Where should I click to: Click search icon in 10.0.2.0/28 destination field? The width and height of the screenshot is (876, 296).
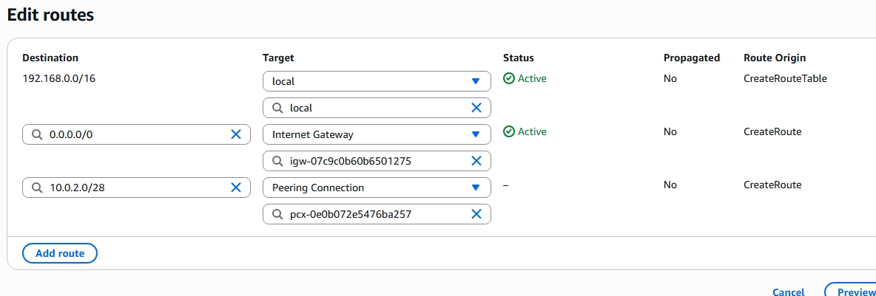pyautogui.click(x=37, y=187)
